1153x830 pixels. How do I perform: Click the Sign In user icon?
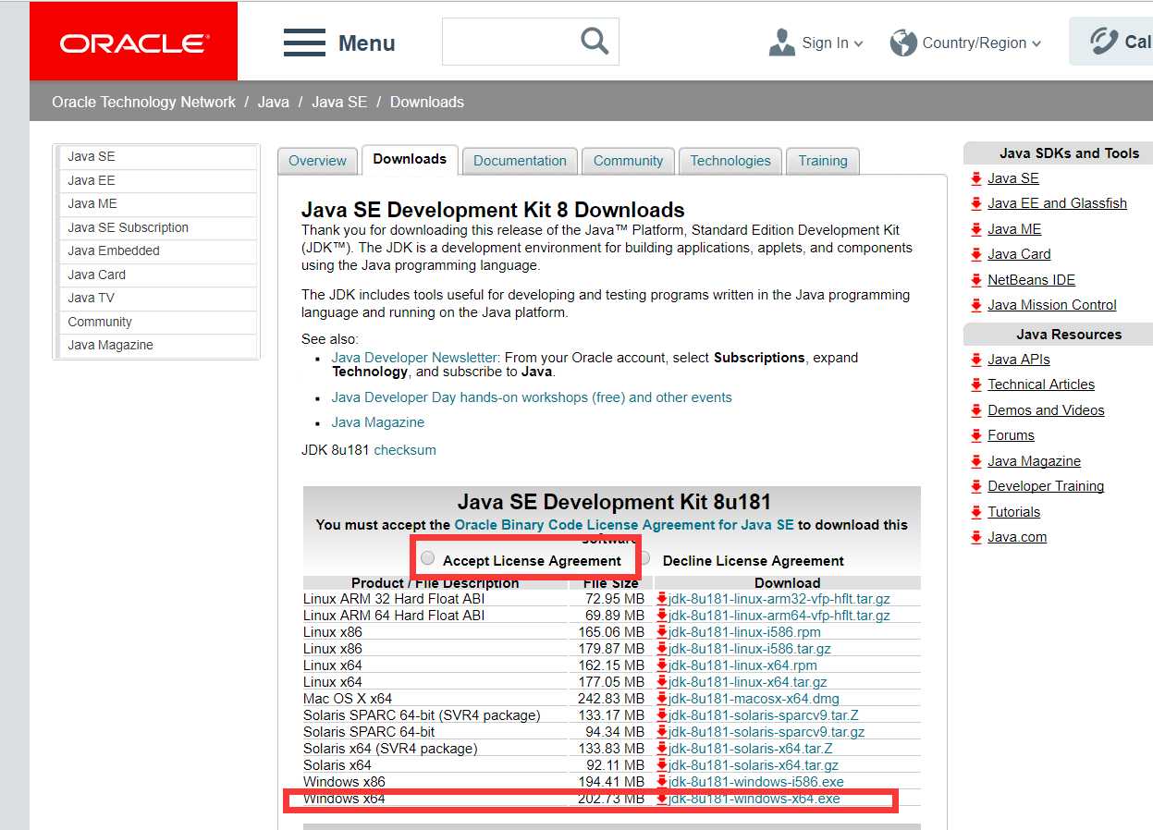pyautogui.click(x=782, y=43)
